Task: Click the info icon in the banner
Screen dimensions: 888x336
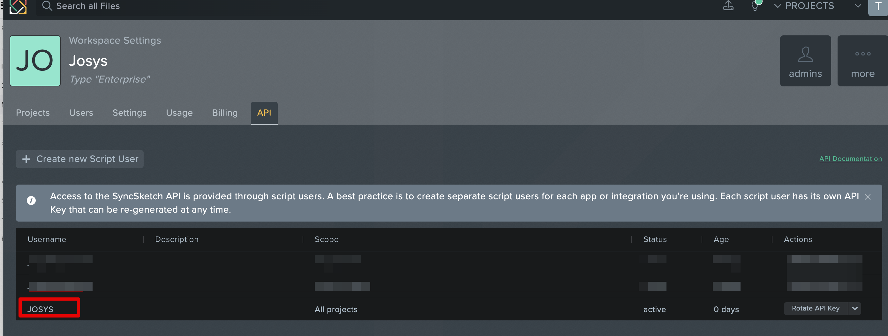Action: pos(31,201)
